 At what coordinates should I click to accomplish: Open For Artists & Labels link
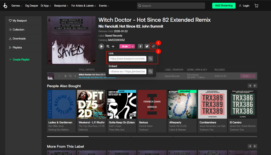[83, 6]
